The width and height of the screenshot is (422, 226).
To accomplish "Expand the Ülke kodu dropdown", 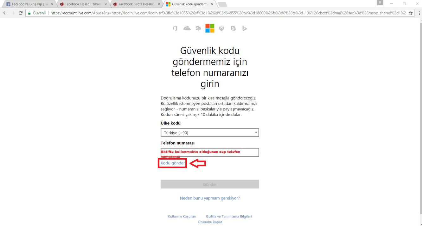I will [x=210, y=133].
